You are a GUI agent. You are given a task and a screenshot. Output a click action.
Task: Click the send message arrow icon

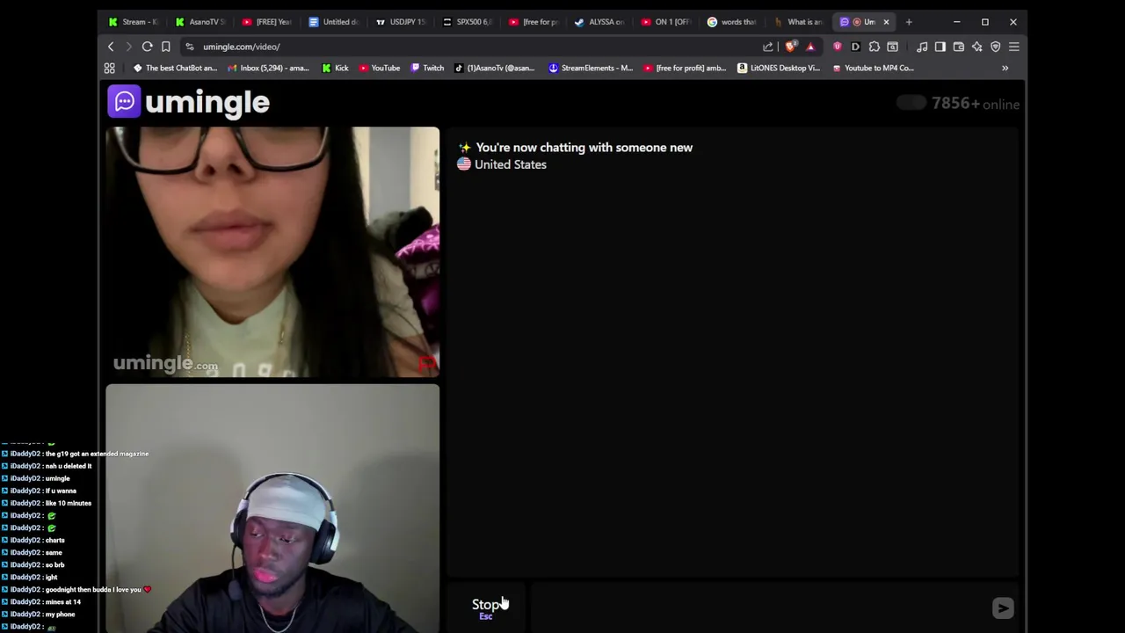1003,608
